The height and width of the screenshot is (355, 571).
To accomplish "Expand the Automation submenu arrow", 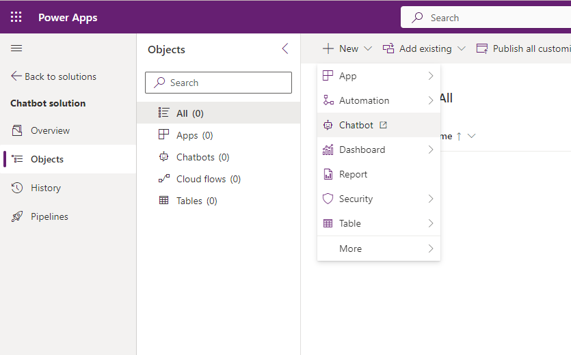I will click(431, 100).
